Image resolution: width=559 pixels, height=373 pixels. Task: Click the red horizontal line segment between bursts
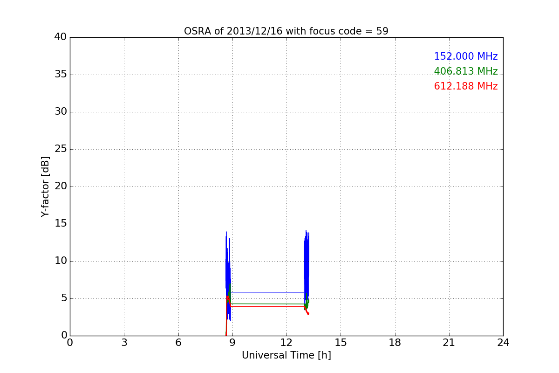[267, 306]
